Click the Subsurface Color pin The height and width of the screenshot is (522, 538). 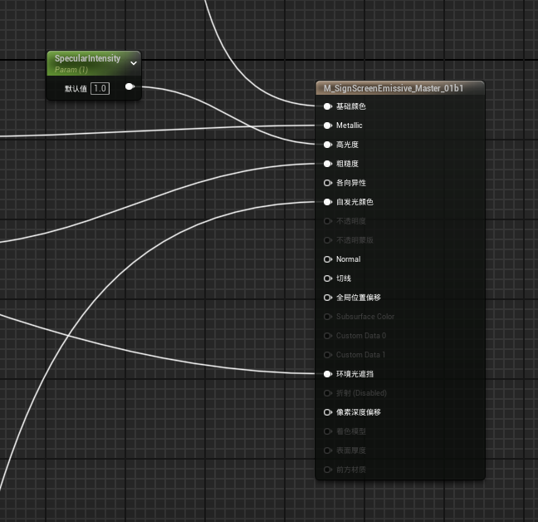pyautogui.click(x=328, y=317)
